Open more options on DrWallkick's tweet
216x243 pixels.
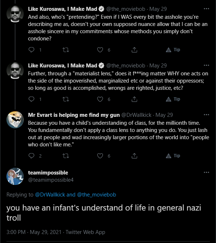click(x=206, y=115)
